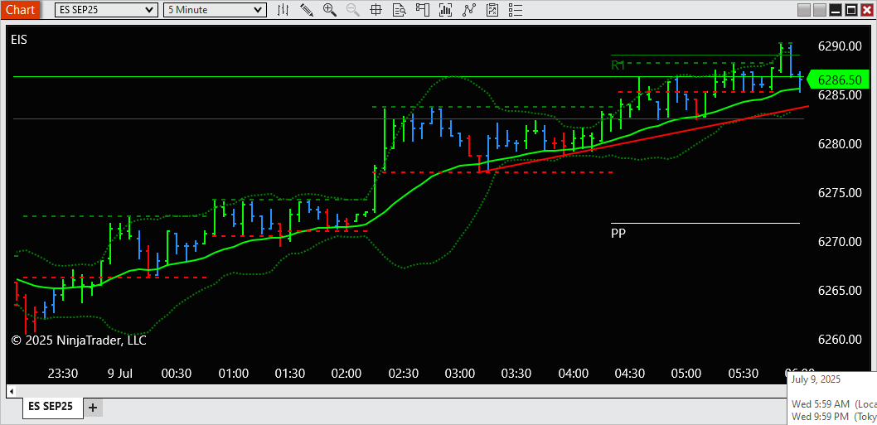Click the 00:30 time axis label
This screenshot has height=425, width=877.
pos(177,373)
